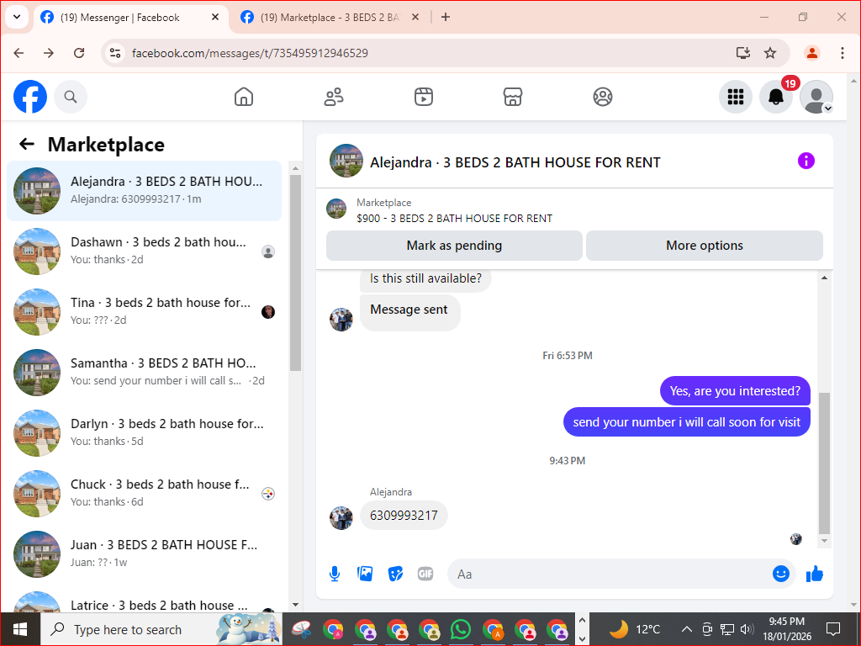This screenshot has width=861, height=646.
Task: Open the Chrome three-dot menu
Action: [842, 53]
